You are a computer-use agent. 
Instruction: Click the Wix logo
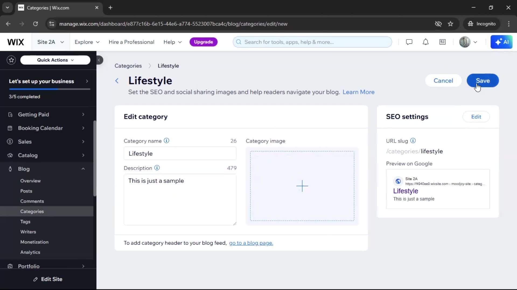(x=16, y=42)
